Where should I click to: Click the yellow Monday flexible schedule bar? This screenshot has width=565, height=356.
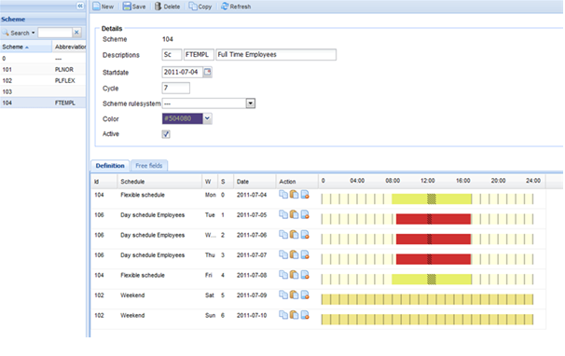tap(432, 199)
